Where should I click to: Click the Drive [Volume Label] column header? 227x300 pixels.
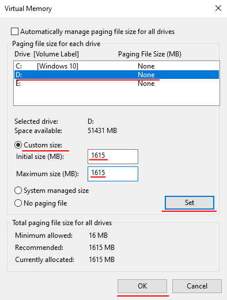47,54
